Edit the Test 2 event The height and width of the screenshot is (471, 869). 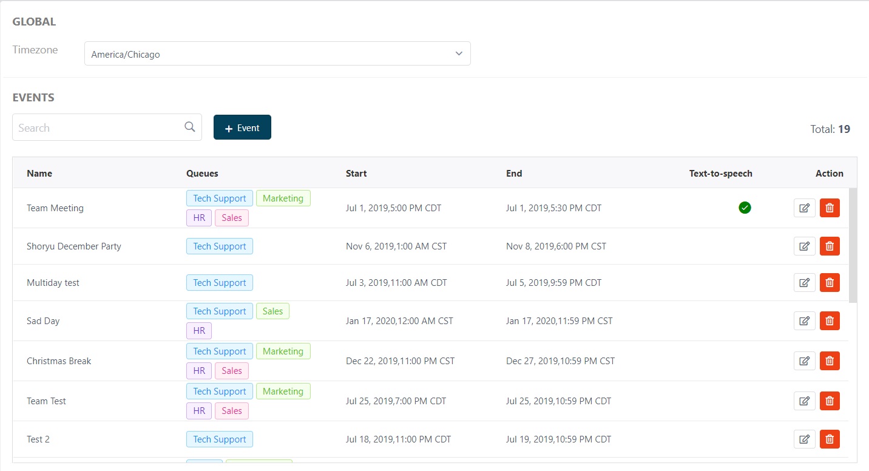pos(804,439)
